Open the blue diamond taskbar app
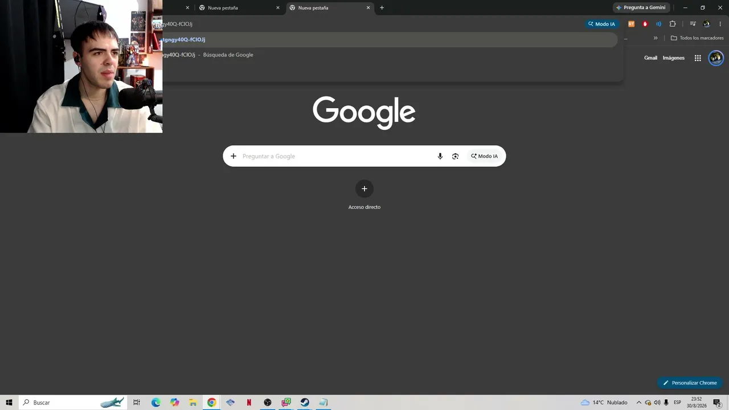This screenshot has height=410, width=729. [x=230, y=402]
